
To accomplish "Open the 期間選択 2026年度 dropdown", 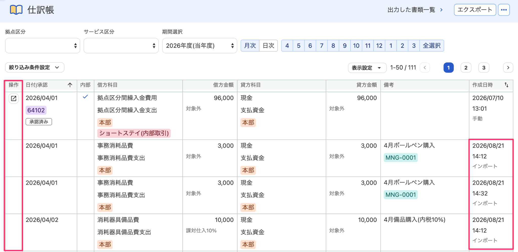I will pos(200,45).
